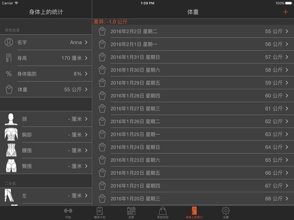This screenshot has height=220, width=294.
Task: Switch to the 进度 calendar tab
Action: point(131,213)
